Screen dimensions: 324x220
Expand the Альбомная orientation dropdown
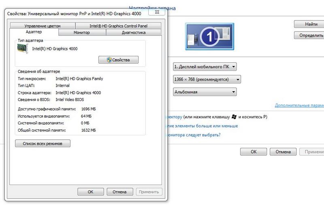click(205, 92)
